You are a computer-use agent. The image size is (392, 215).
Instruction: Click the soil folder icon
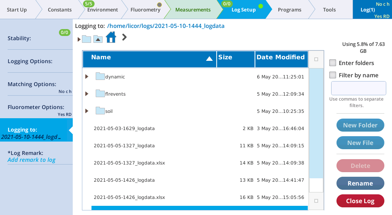[100, 111]
